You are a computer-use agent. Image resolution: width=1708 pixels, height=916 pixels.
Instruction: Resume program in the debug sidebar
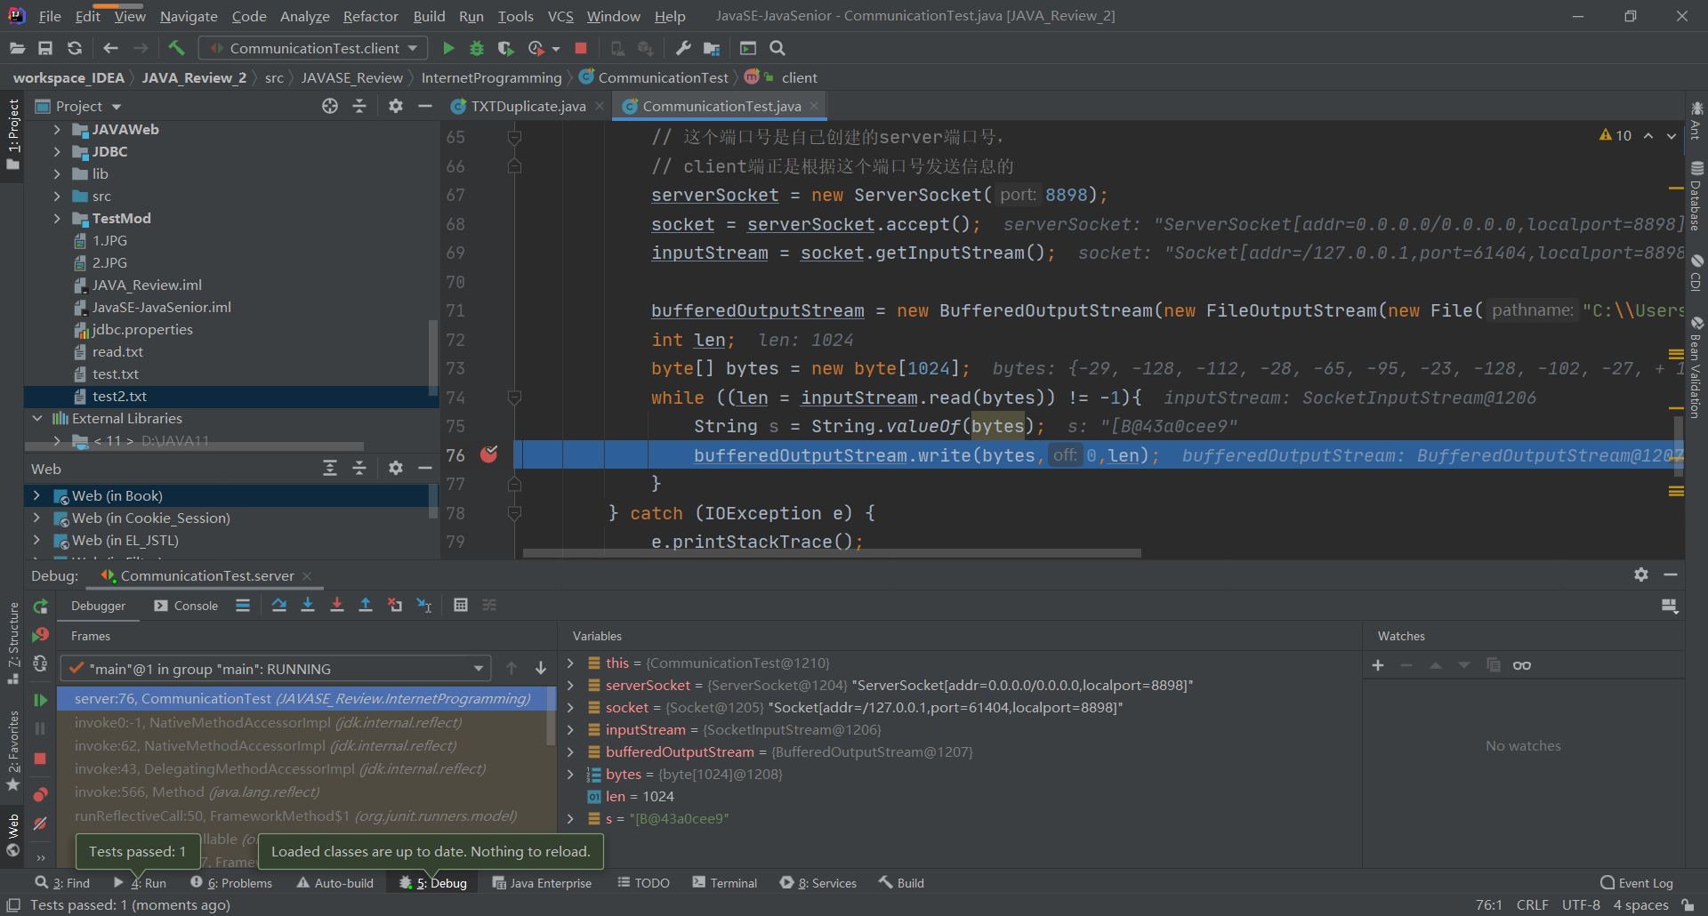click(x=40, y=700)
